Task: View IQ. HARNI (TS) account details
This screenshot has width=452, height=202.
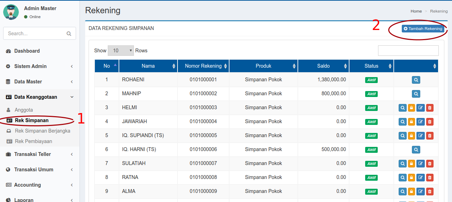Action: tap(416, 150)
